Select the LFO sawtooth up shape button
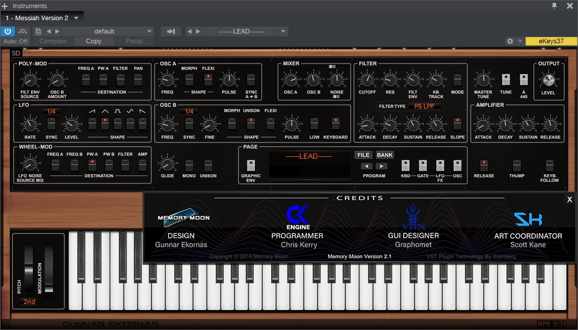 click(92, 123)
